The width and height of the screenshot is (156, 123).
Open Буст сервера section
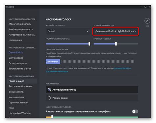pyautogui.click(x=16, y=58)
